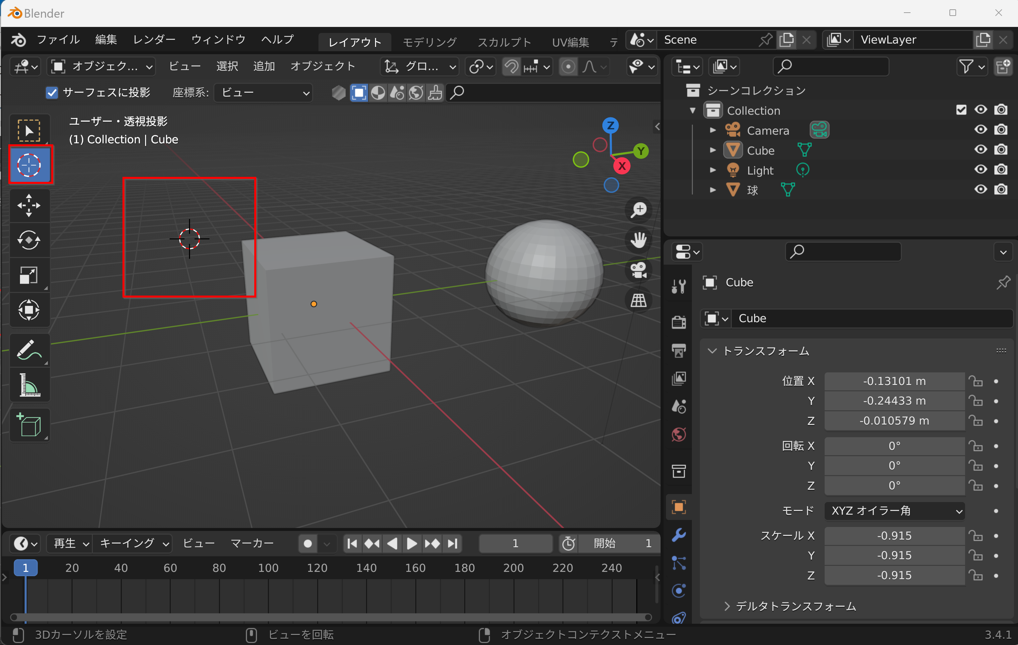The height and width of the screenshot is (645, 1018).
Task: Open the レンダー menu
Action: 154,40
